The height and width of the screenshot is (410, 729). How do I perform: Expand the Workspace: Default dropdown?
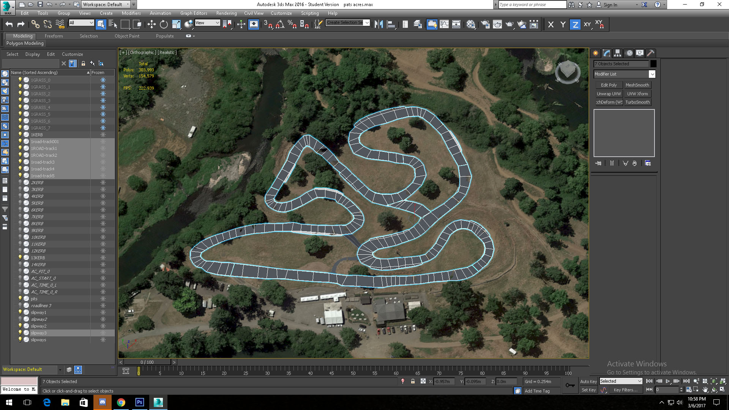pyautogui.click(x=128, y=5)
